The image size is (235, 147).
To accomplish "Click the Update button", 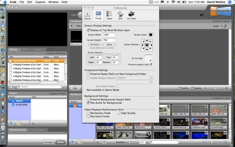I will [109, 44].
